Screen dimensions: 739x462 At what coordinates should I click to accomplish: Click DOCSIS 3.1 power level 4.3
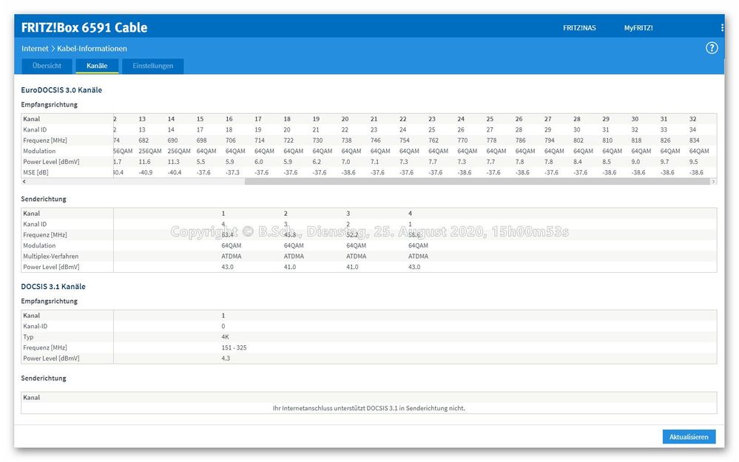(226, 359)
